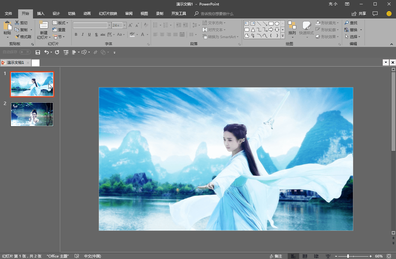Decrease font size
This screenshot has width=396, height=259.
(x=137, y=25)
